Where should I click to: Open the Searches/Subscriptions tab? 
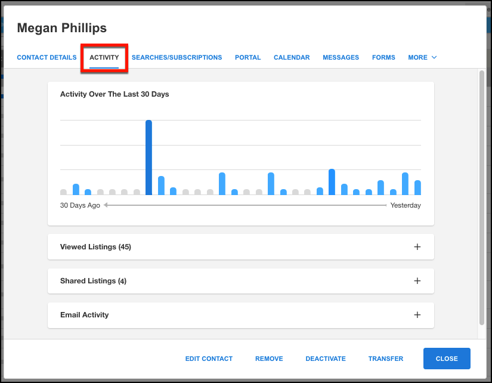pos(177,58)
